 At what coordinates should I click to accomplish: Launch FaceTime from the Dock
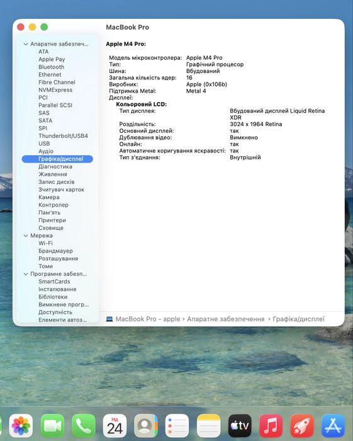(52, 425)
